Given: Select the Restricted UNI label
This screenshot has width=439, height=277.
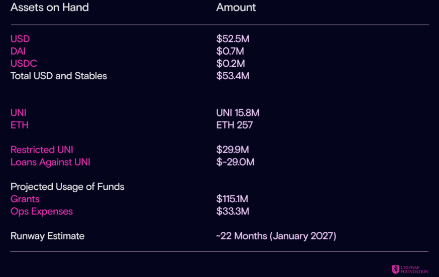Looking at the screenshot, I should pyautogui.click(x=42, y=150).
